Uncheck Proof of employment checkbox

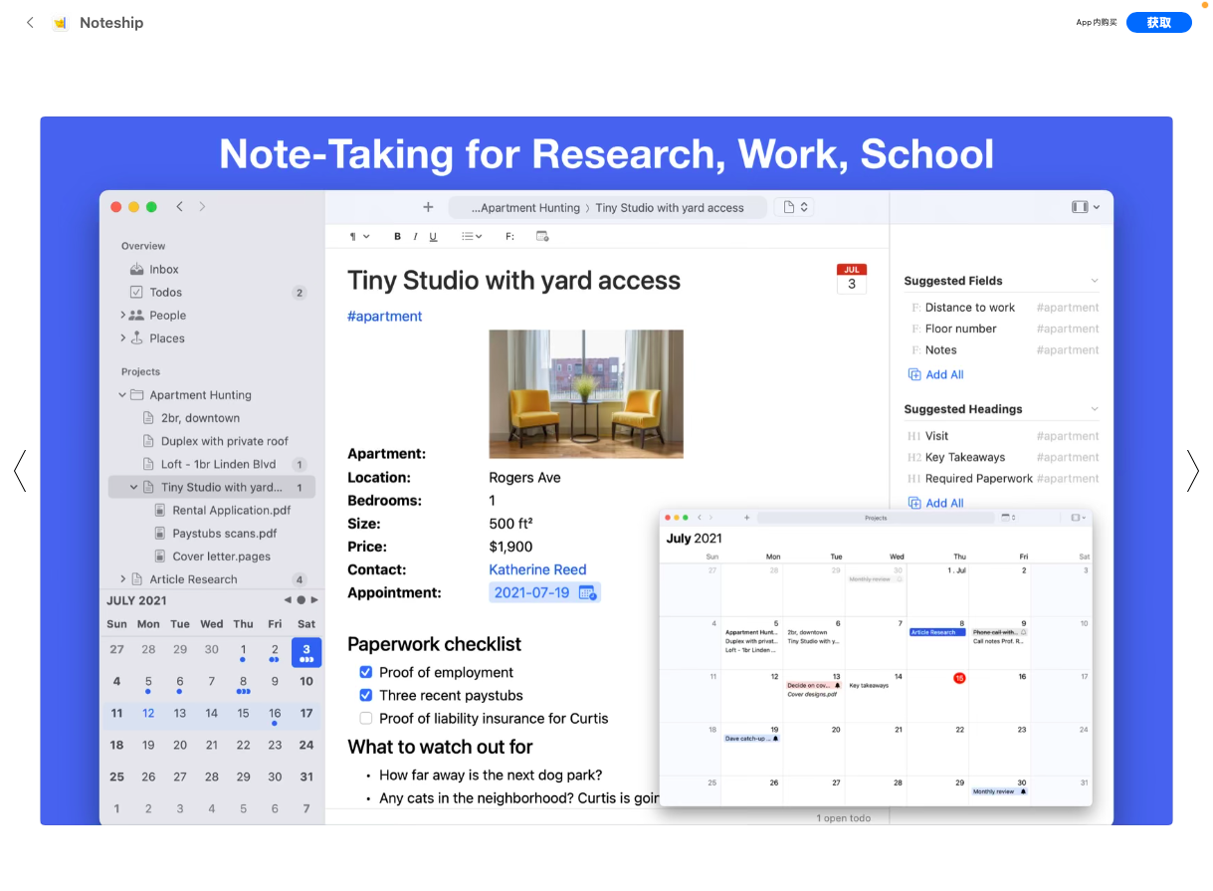point(365,672)
